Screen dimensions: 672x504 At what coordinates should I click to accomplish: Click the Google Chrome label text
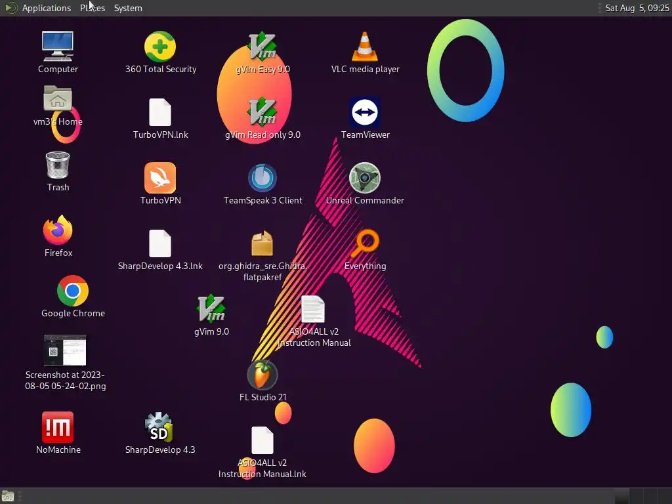(x=73, y=313)
